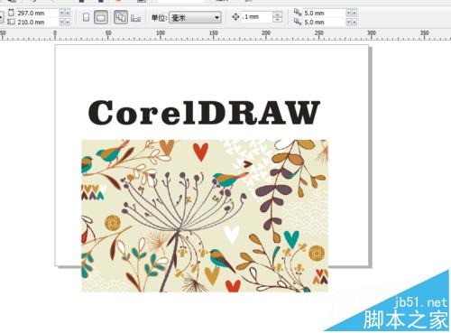Select landscape page orientation
This screenshot has width=451, height=333.
click(x=101, y=17)
